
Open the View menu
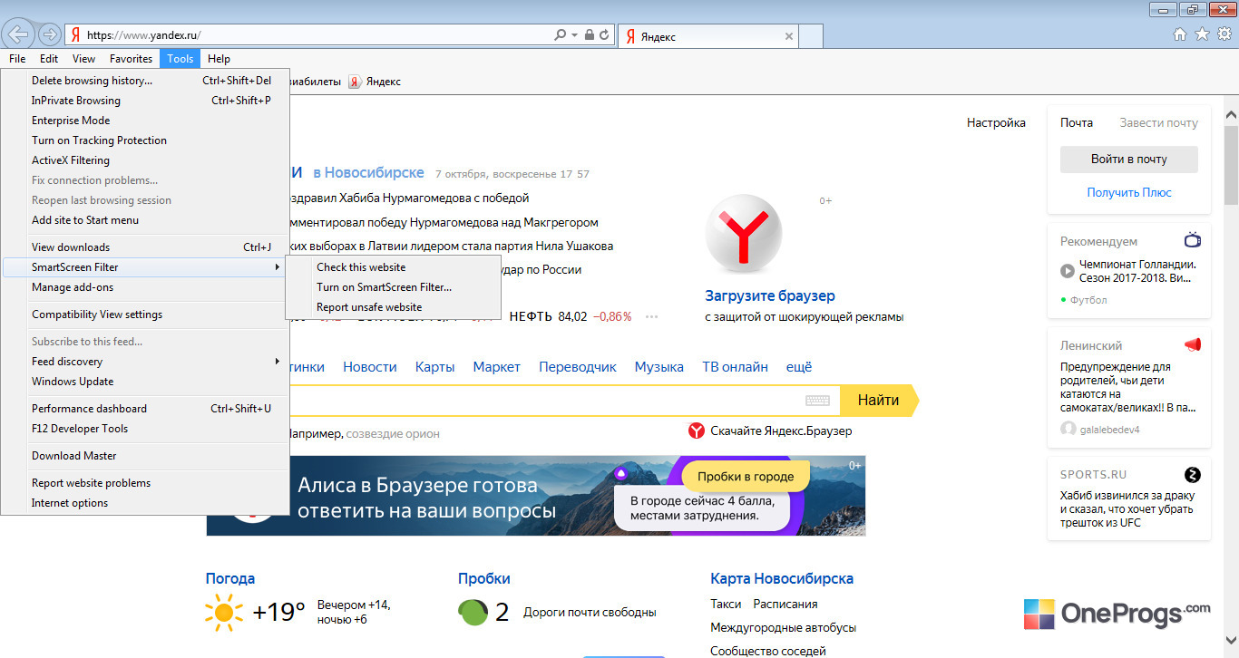click(x=84, y=59)
